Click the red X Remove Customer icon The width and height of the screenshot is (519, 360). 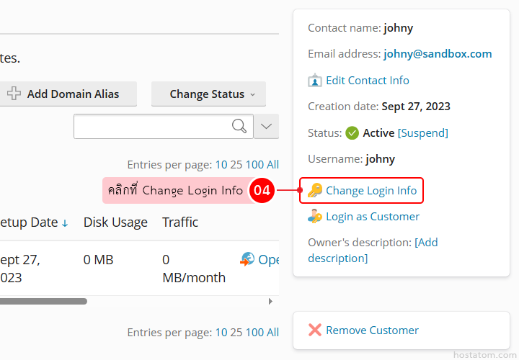coord(315,330)
